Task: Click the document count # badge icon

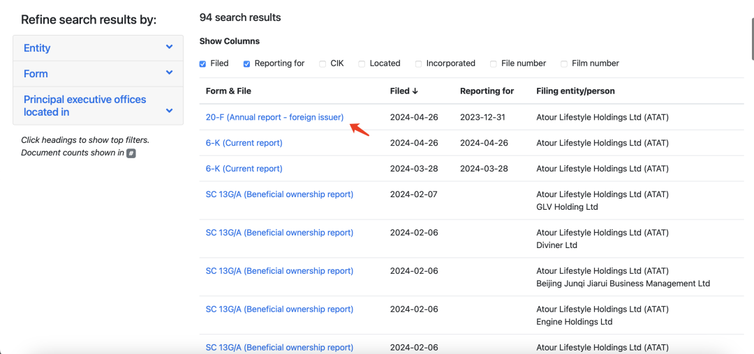Action: 131,153
